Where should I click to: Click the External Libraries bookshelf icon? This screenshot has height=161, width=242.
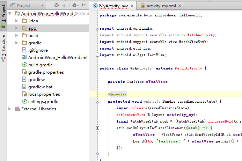click(17, 109)
